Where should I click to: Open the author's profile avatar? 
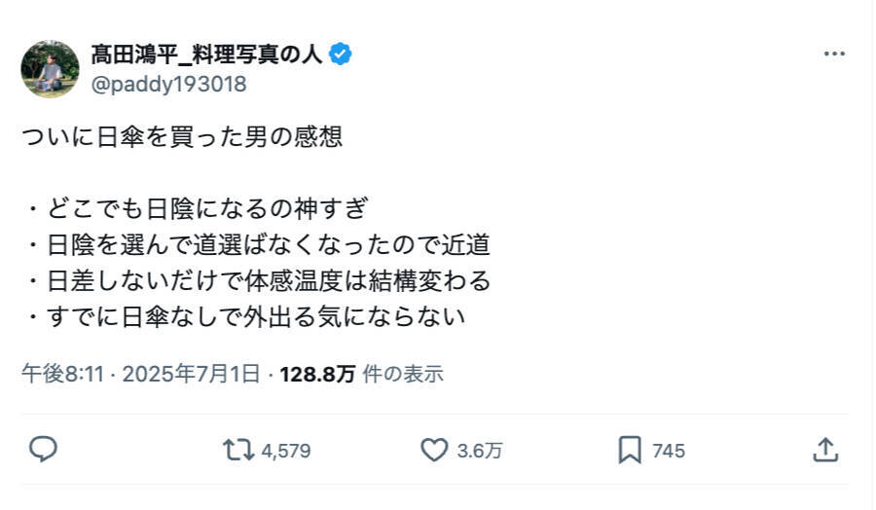(x=50, y=69)
